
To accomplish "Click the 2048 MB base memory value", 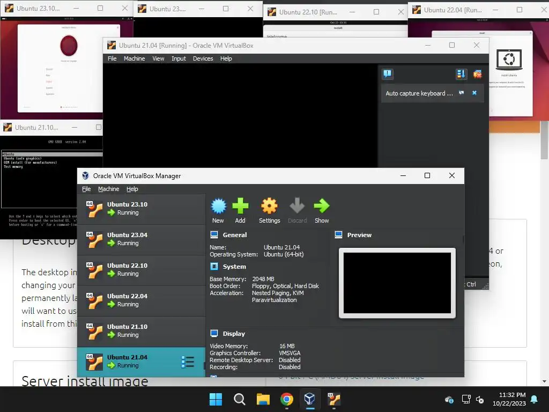I will pyautogui.click(x=263, y=279).
